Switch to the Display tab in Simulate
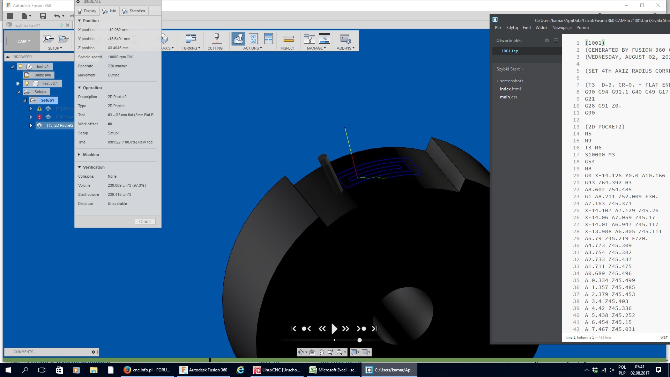This screenshot has width=670, height=377. (87, 11)
